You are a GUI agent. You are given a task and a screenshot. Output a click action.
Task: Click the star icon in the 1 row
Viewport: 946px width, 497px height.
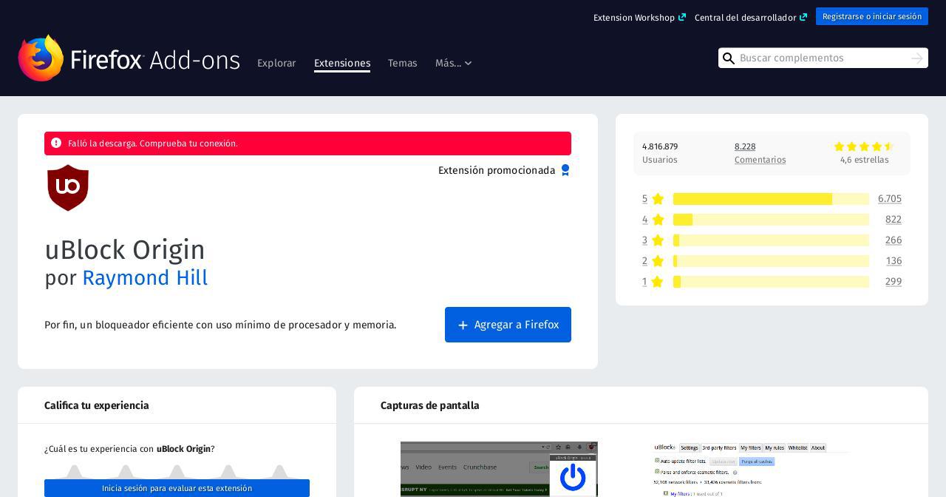pyautogui.click(x=658, y=282)
